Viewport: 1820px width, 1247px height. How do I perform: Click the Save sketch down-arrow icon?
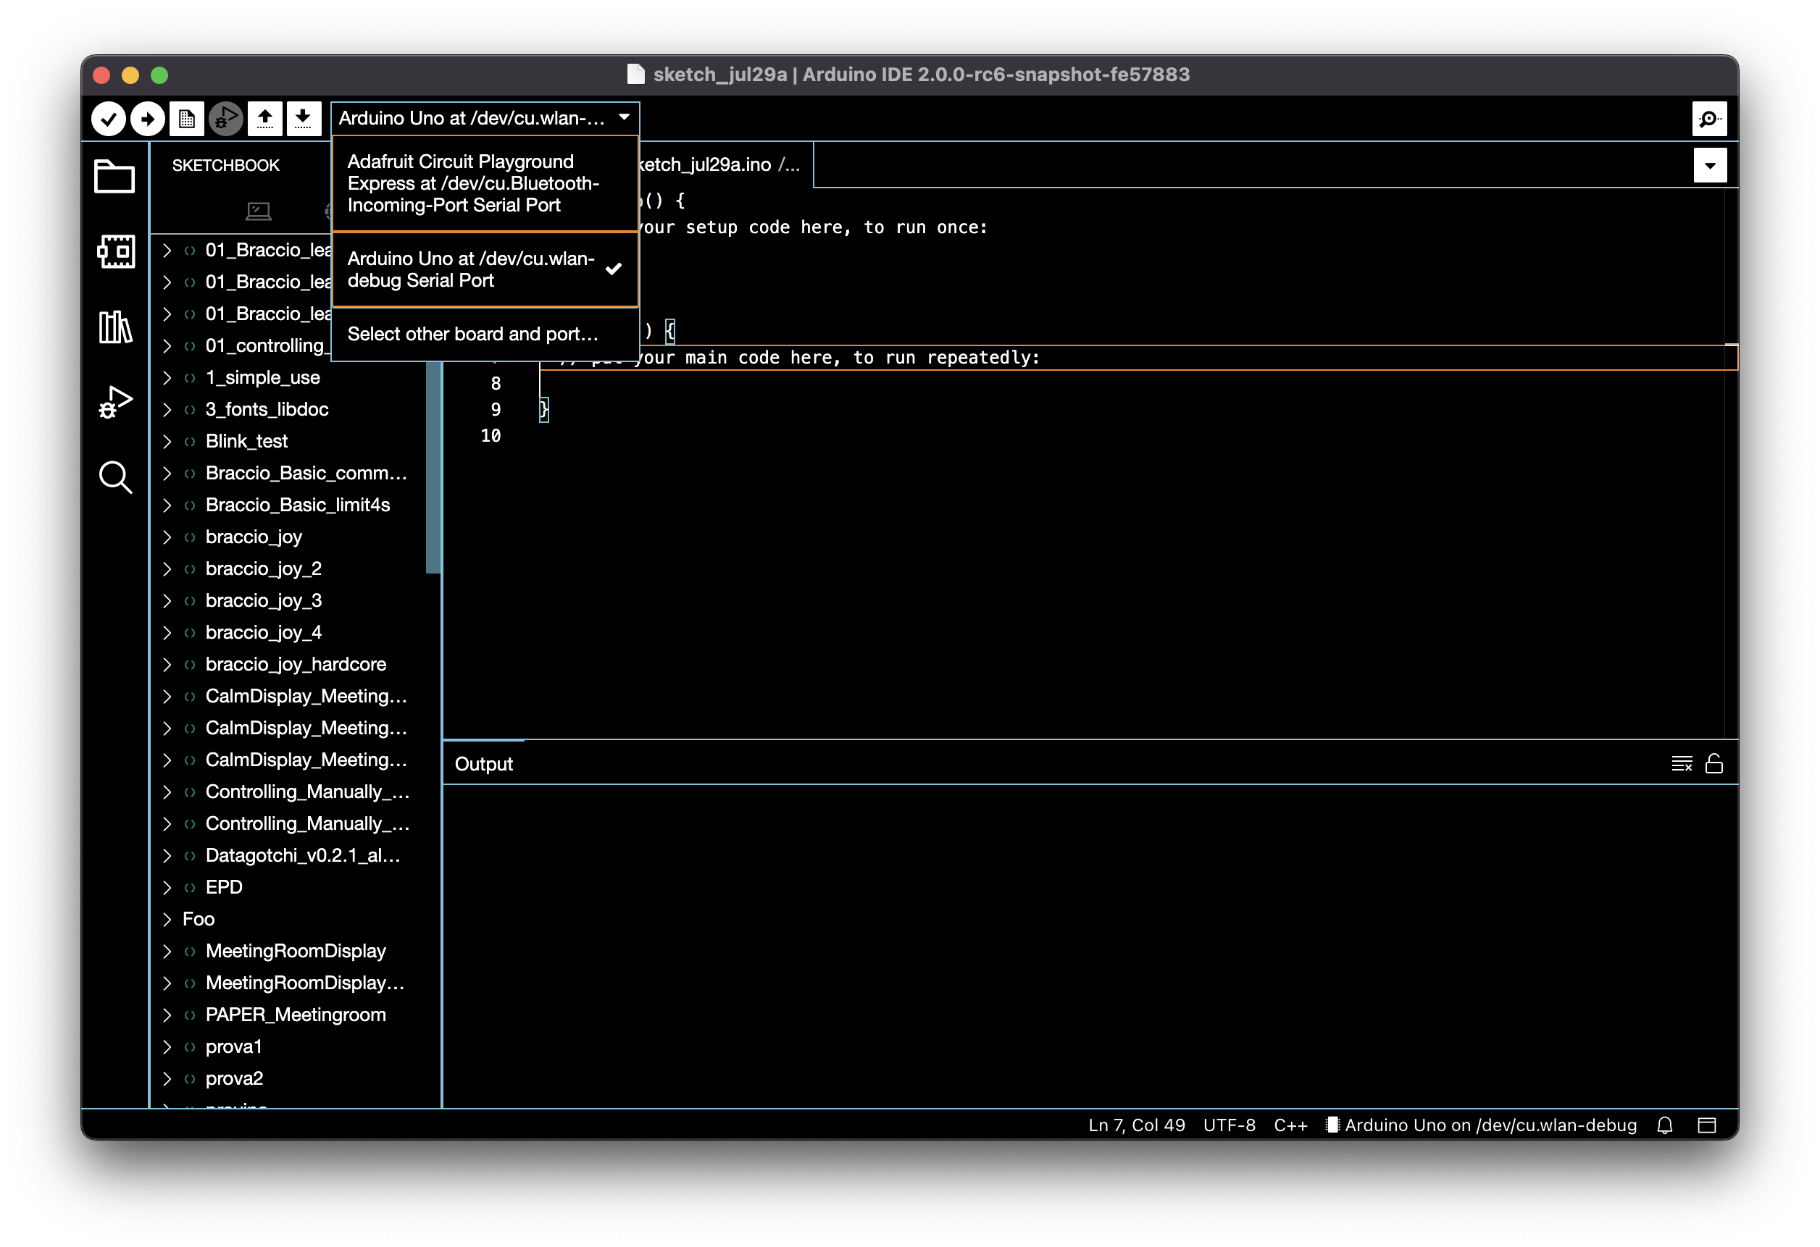point(304,119)
